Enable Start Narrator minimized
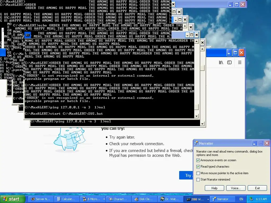The height and width of the screenshot is (203, 271). (x=198, y=179)
